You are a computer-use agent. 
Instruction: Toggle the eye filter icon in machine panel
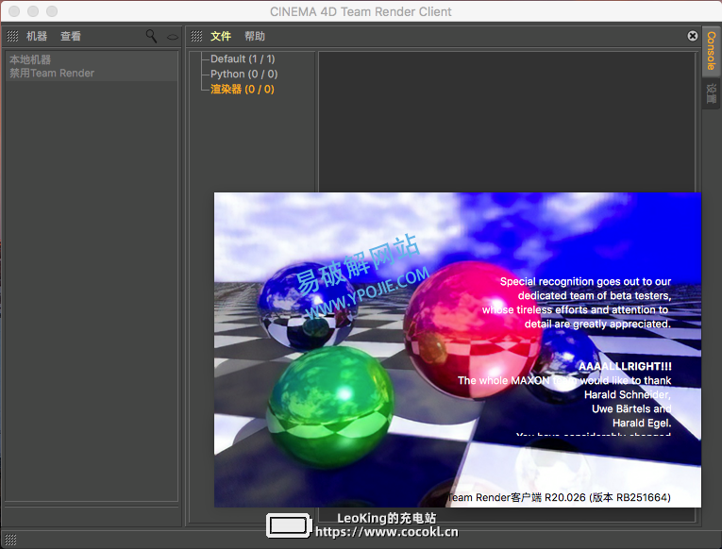[172, 37]
